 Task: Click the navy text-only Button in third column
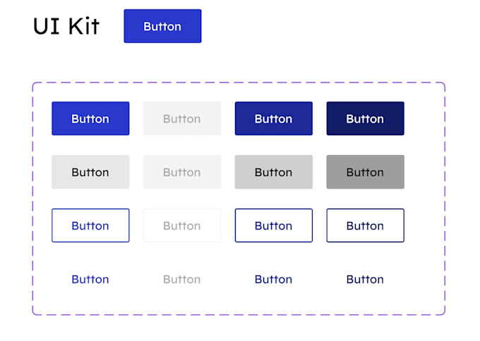(x=274, y=279)
